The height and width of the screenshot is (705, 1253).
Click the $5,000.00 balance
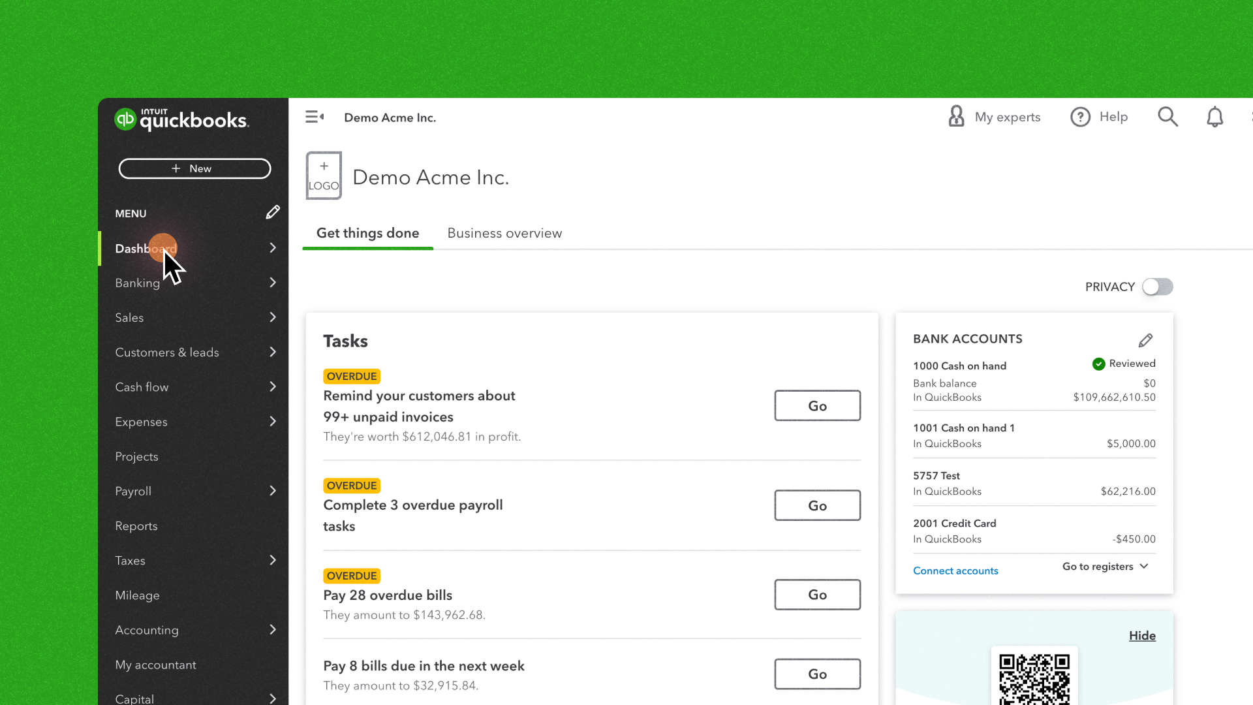coord(1131,444)
